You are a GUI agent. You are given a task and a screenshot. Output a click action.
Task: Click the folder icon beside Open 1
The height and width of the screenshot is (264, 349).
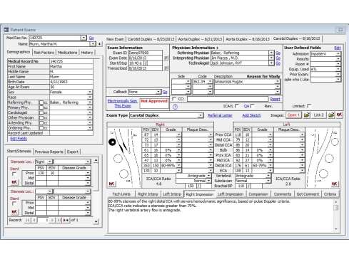(x=306, y=115)
